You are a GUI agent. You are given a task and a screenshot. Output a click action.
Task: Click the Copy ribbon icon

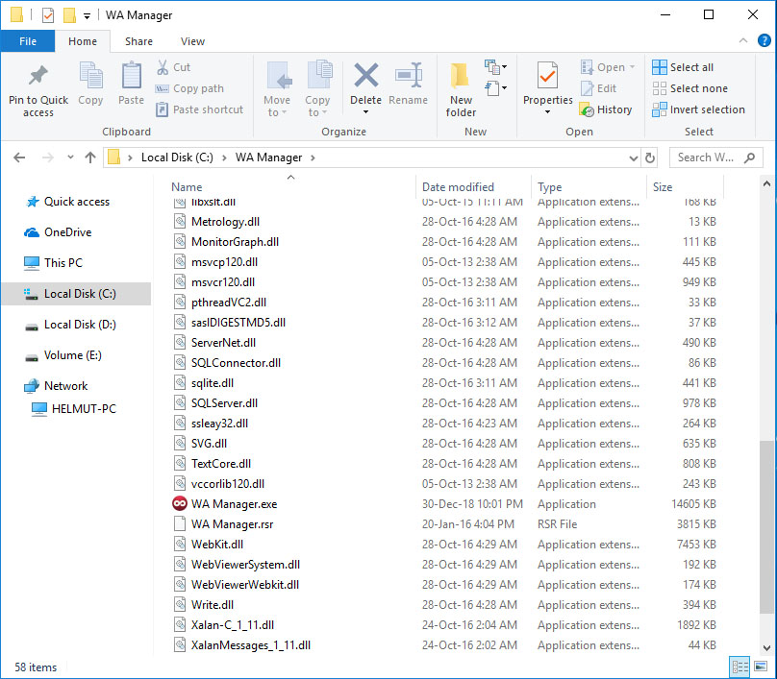coord(90,75)
